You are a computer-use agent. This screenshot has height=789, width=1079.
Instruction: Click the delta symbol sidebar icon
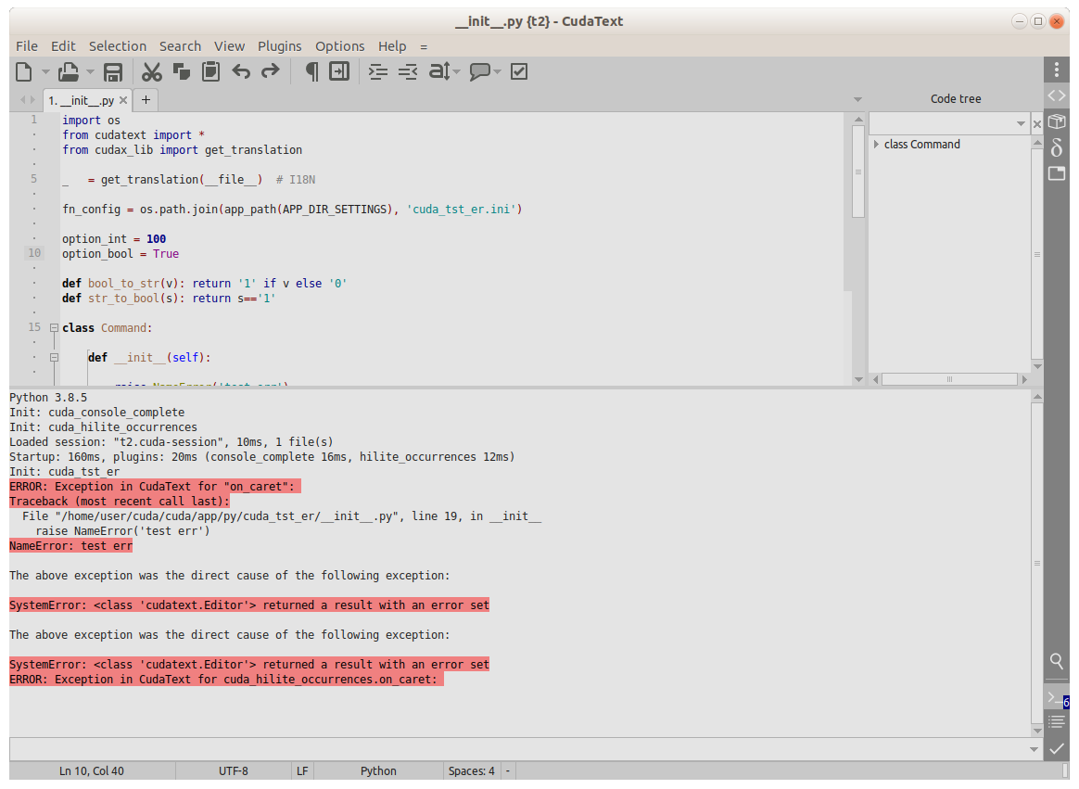(x=1057, y=147)
